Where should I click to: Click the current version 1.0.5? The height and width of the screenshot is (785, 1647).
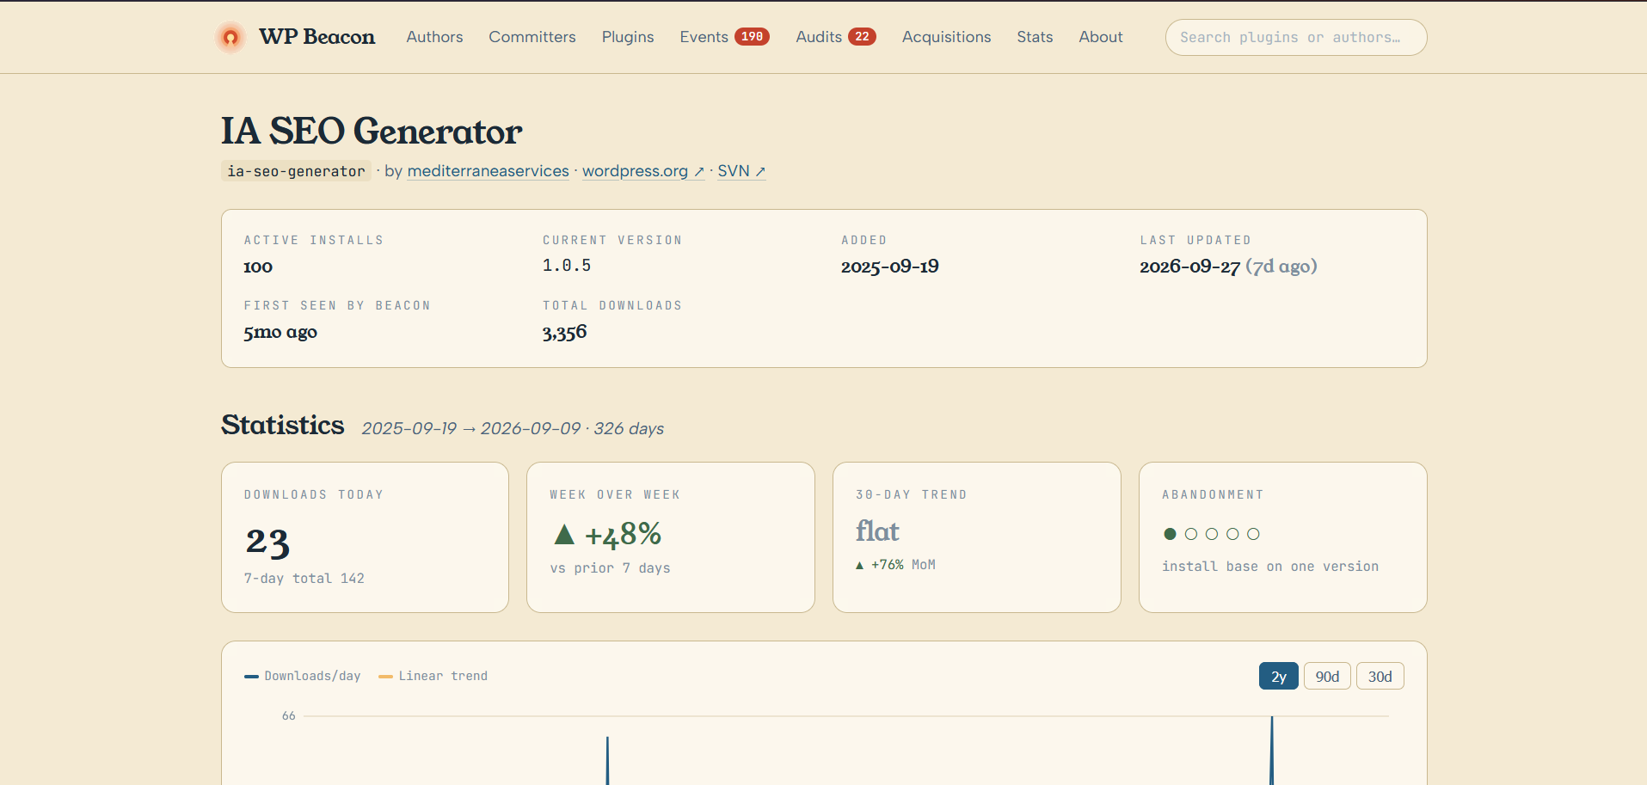[x=567, y=266]
